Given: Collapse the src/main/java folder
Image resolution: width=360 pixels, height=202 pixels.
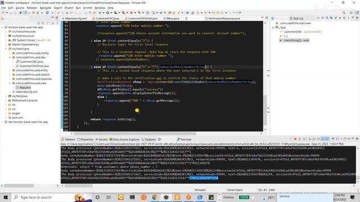Looking at the screenshot, I should point(6,49).
